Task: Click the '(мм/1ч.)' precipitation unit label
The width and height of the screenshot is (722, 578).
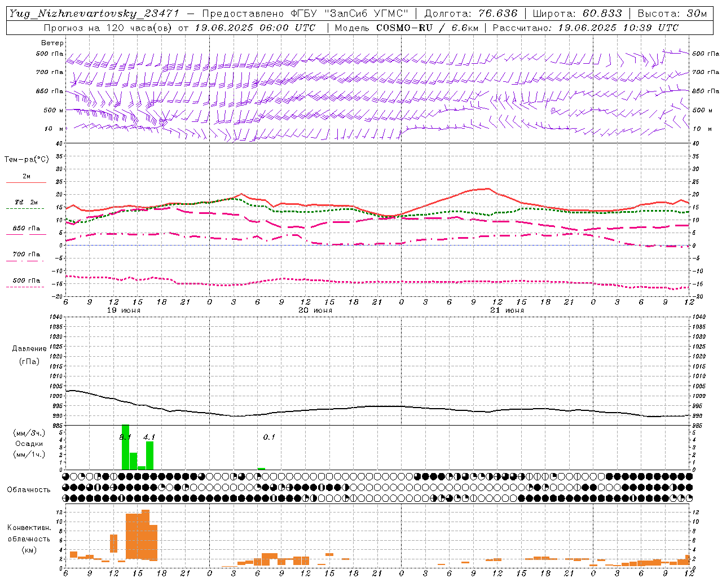Action: pyautogui.click(x=29, y=454)
